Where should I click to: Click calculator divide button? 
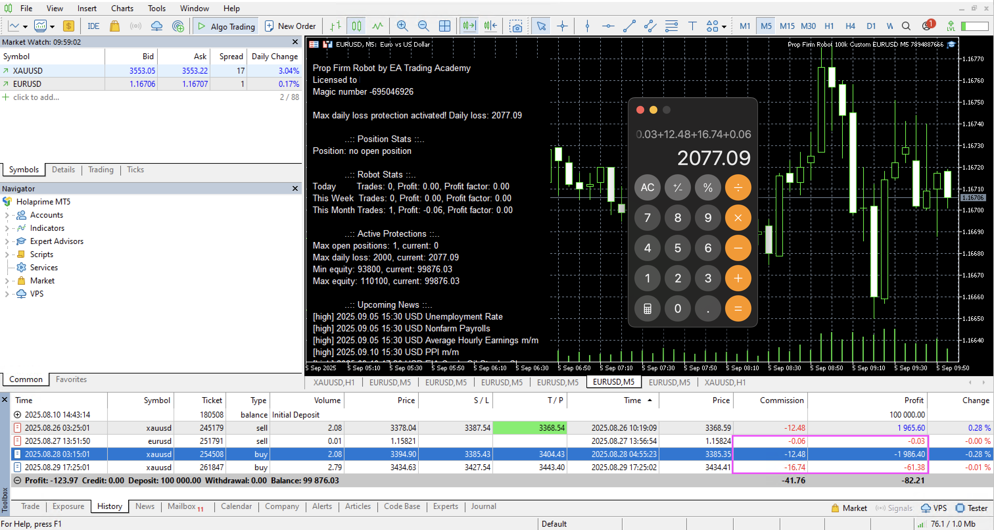point(738,188)
